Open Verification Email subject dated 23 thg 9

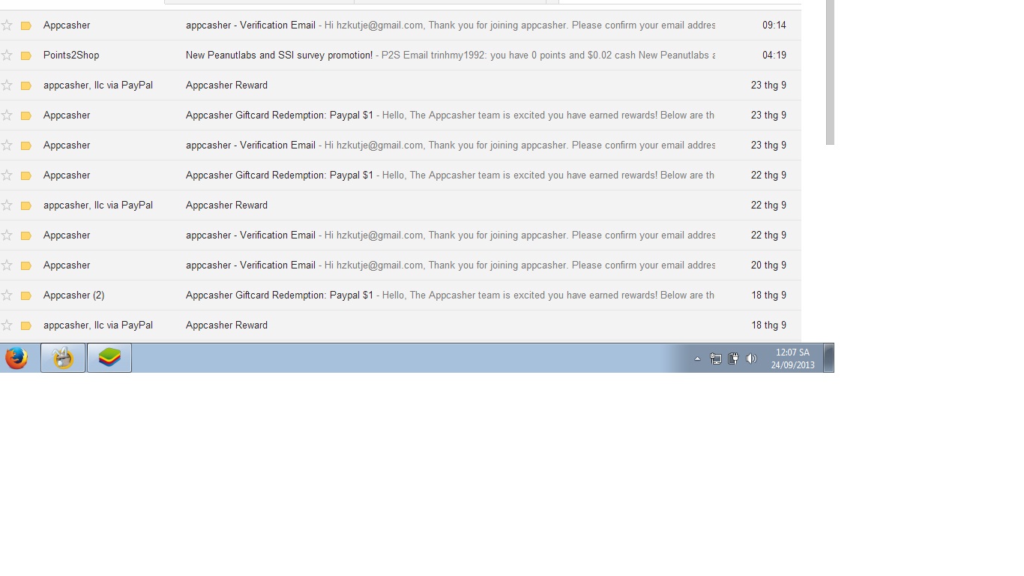coord(250,145)
